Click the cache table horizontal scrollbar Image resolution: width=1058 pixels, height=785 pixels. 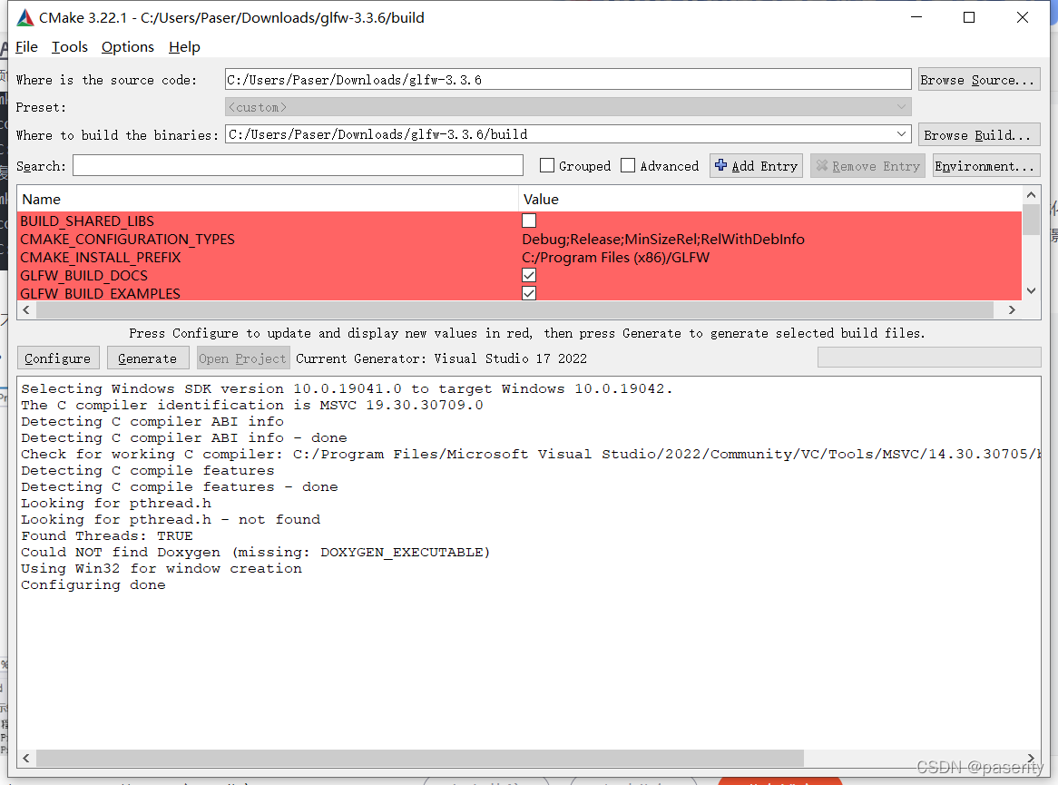coord(514,309)
